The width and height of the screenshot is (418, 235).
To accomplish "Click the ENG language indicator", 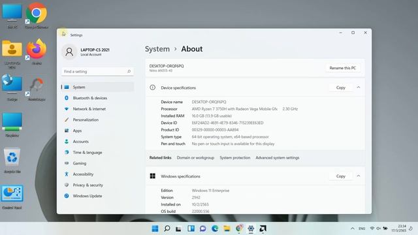I will click(362, 228).
